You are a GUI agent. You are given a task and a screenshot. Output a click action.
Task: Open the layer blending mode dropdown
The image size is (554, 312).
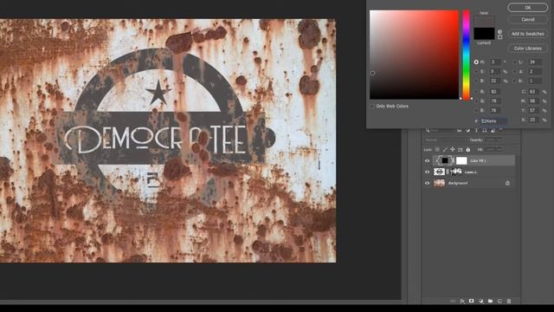tap(446, 140)
